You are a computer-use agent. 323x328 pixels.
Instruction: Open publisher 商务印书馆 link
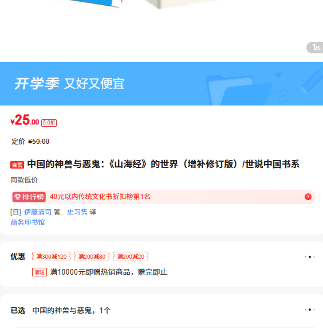[27, 222]
